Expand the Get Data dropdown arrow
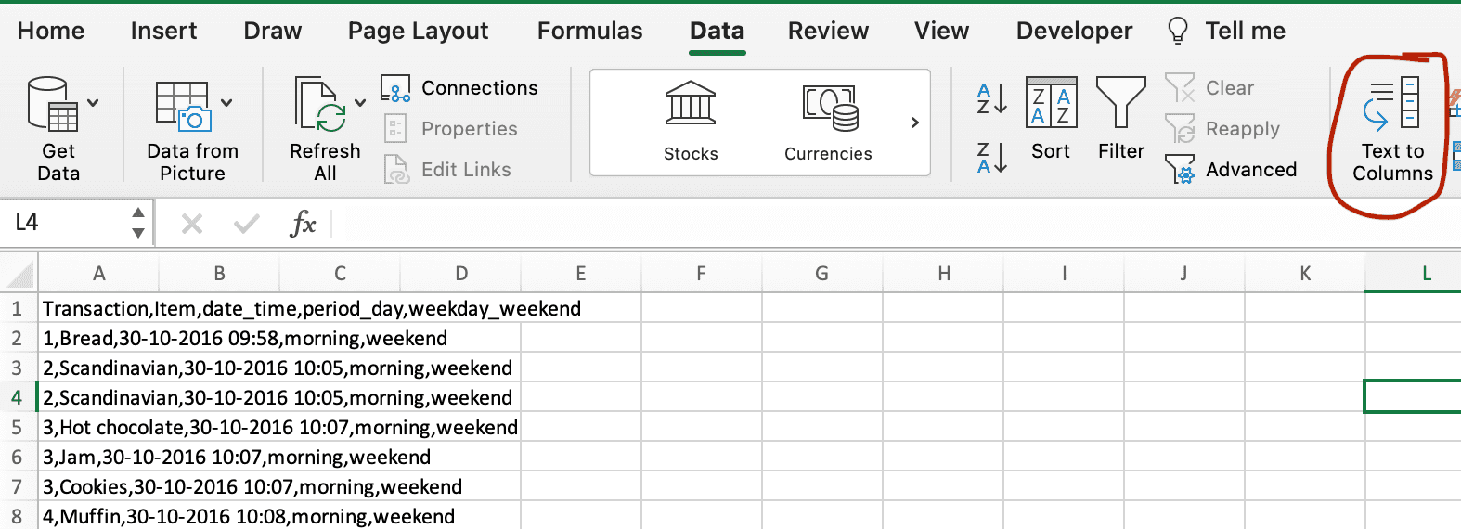The image size is (1461, 529). pyautogui.click(x=94, y=103)
